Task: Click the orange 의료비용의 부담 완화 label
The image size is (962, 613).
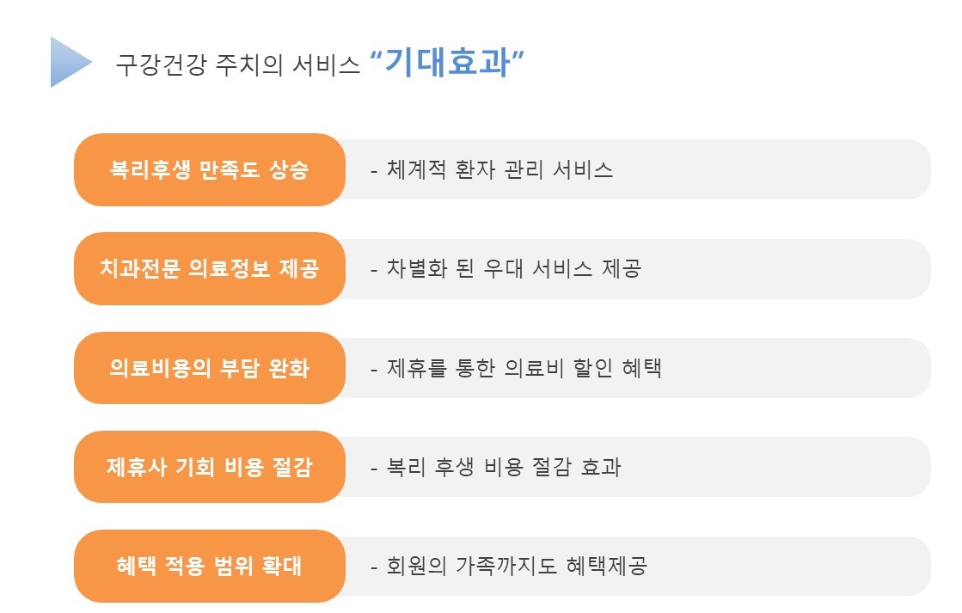Action: (209, 368)
